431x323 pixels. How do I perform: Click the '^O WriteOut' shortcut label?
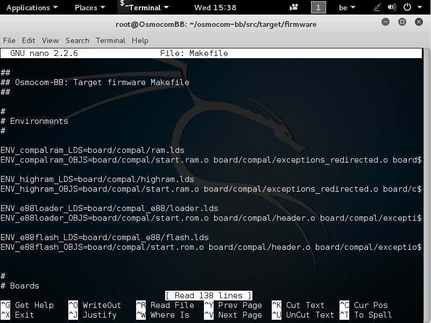tap(95, 305)
